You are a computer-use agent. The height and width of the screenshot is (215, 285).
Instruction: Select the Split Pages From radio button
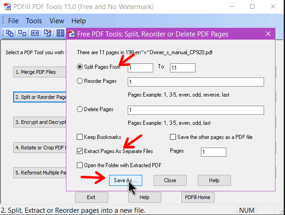pyautogui.click(x=80, y=67)
